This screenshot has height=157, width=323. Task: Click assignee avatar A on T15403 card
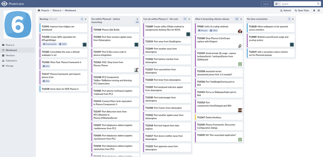click(136, 45)
